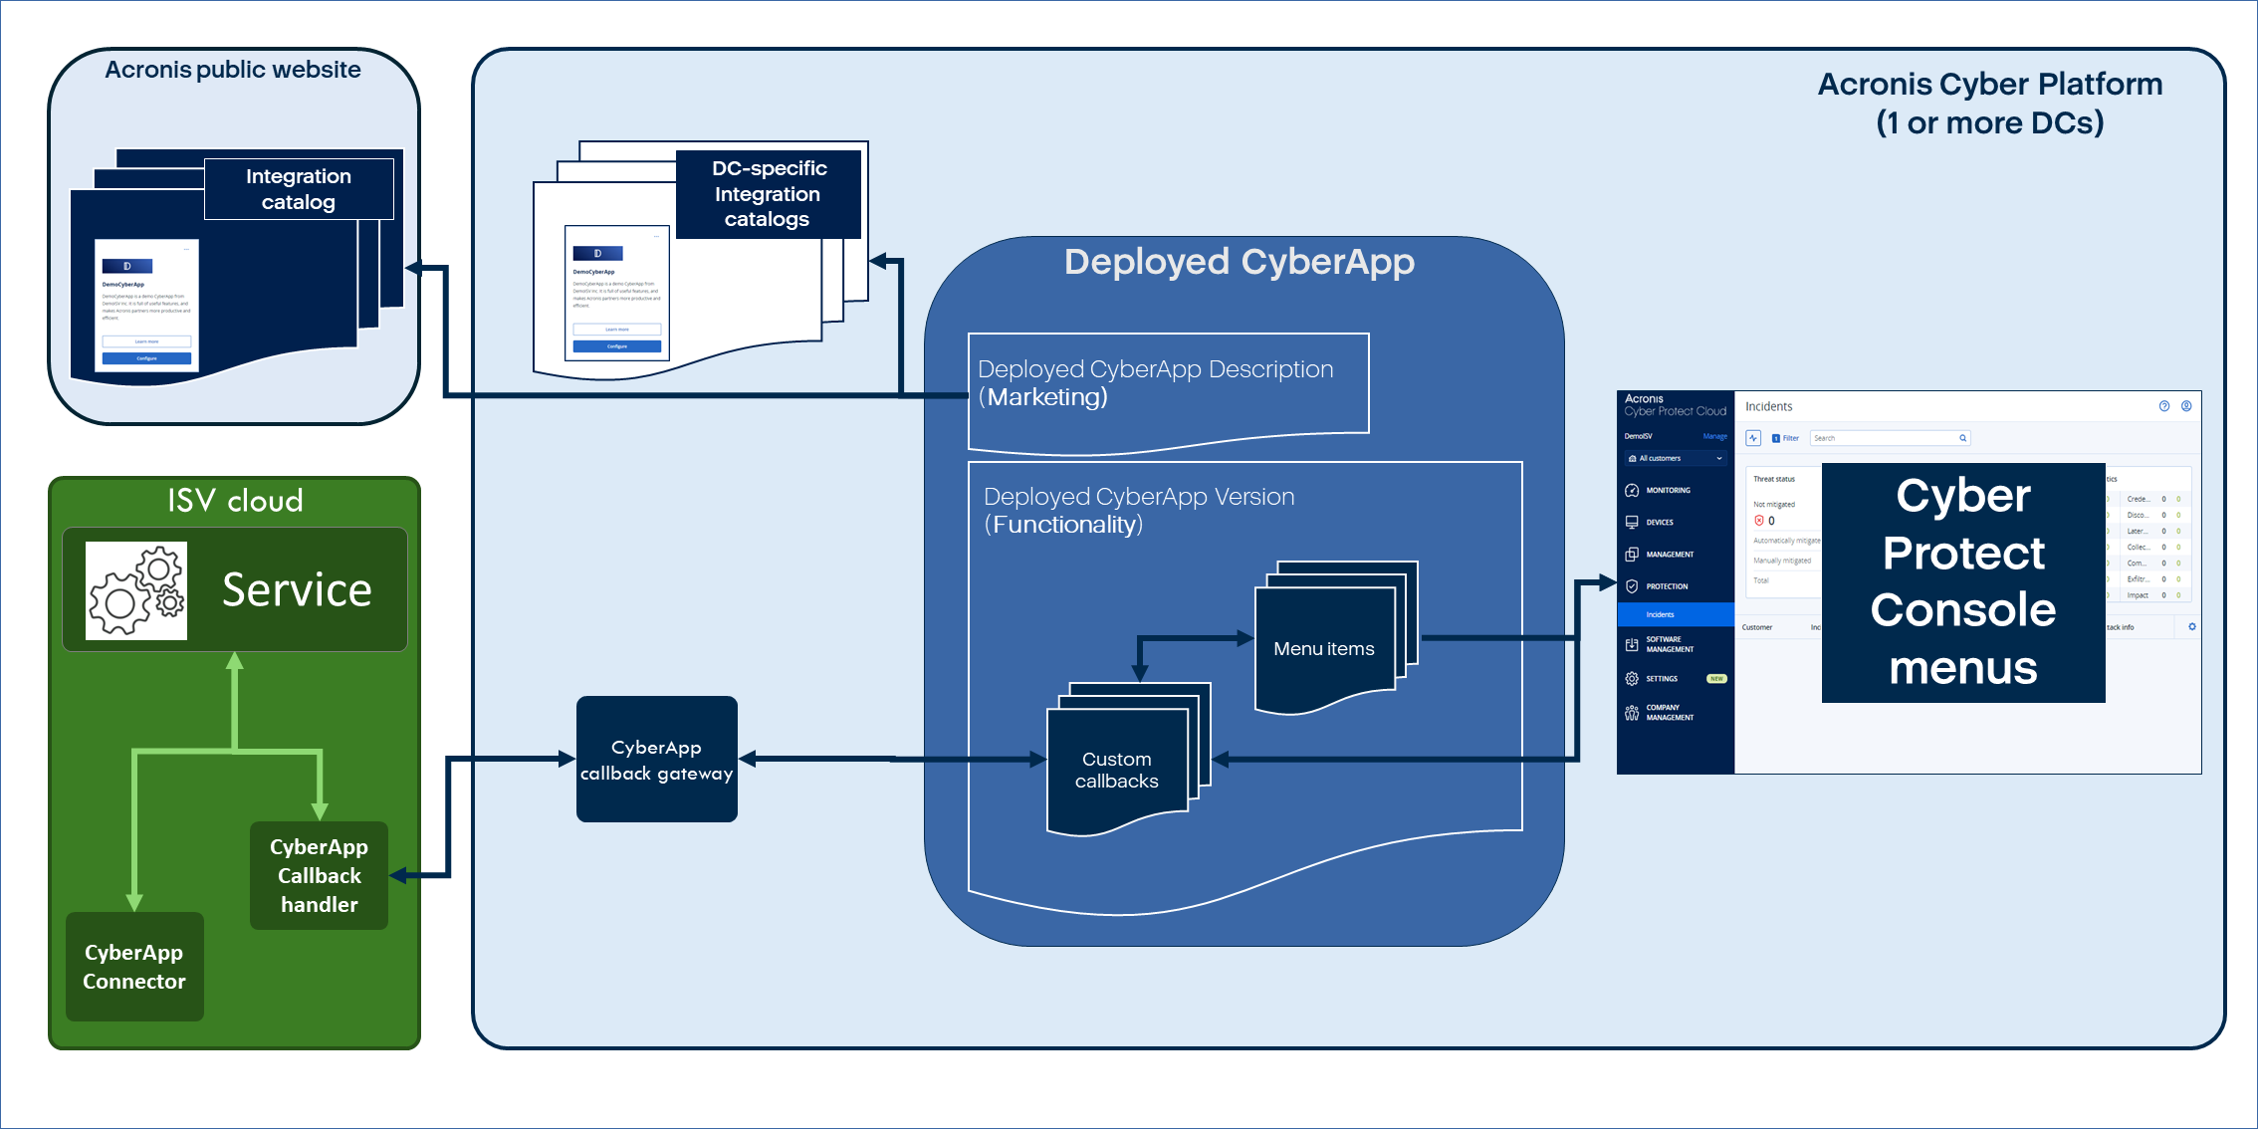Click the 'Deployed CyberApp' heading
Screen dimensions: 2258x1129
(1240, 262)
